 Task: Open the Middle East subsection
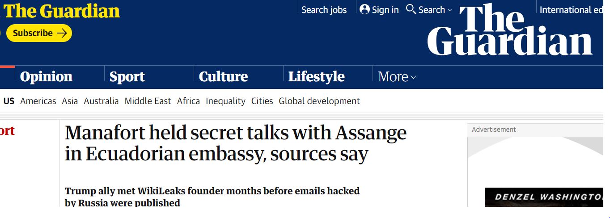(148, 101)
